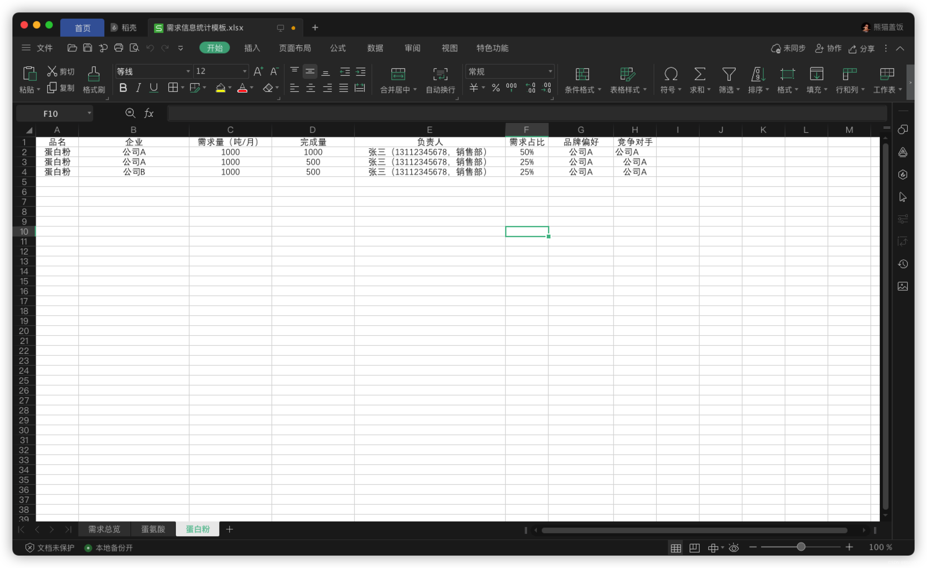This screenshot has height=568, width=927.
Task: Open the font size 12 dropdown
Action: 244,71
